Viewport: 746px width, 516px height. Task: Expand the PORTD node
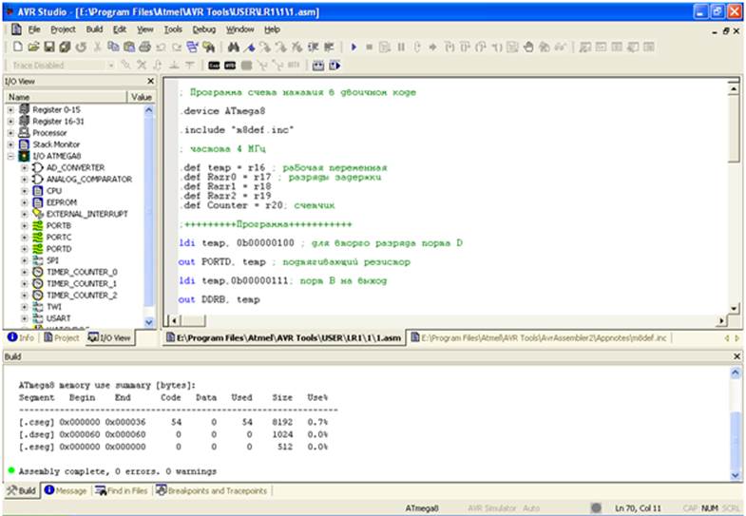tap(25, 249)
